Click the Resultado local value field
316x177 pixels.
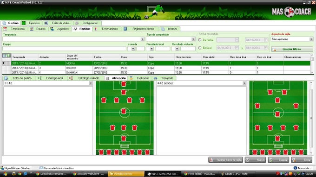pyautogui.click(x=163, y=49)
